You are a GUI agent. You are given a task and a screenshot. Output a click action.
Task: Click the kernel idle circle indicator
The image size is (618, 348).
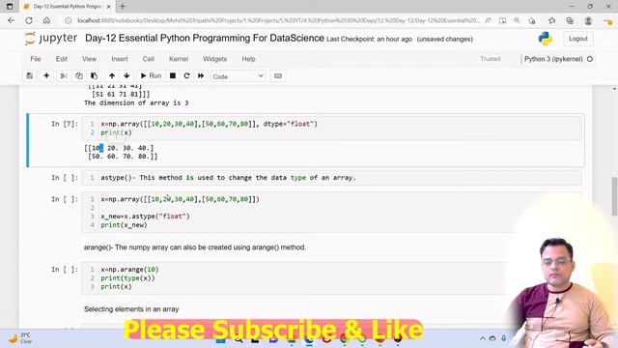pos(590,59)
